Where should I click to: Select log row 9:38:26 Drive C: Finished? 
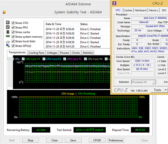click(x=77, y=29)
